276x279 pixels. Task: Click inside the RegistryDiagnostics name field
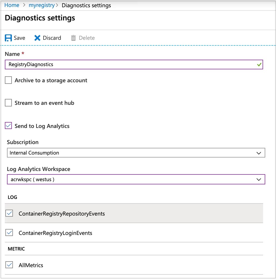108,64
